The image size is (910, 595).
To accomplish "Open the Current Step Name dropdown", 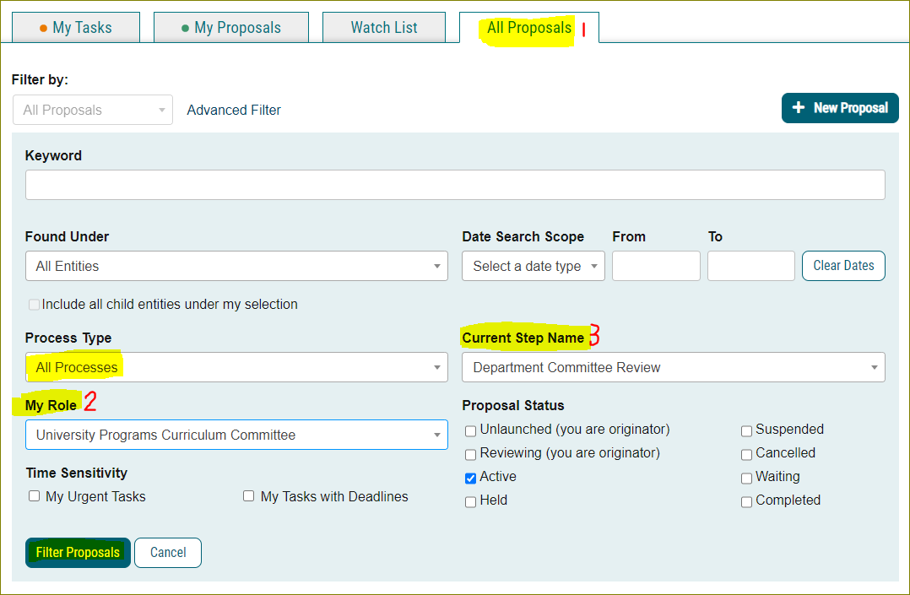I will pos(673,367).
